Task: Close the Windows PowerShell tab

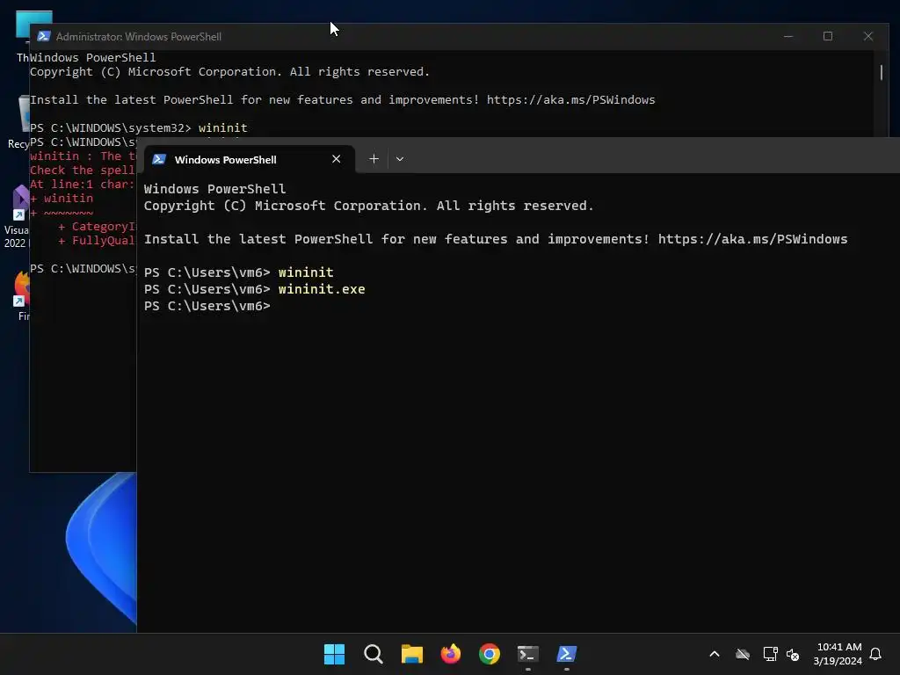Action: [x=337, y=159]
